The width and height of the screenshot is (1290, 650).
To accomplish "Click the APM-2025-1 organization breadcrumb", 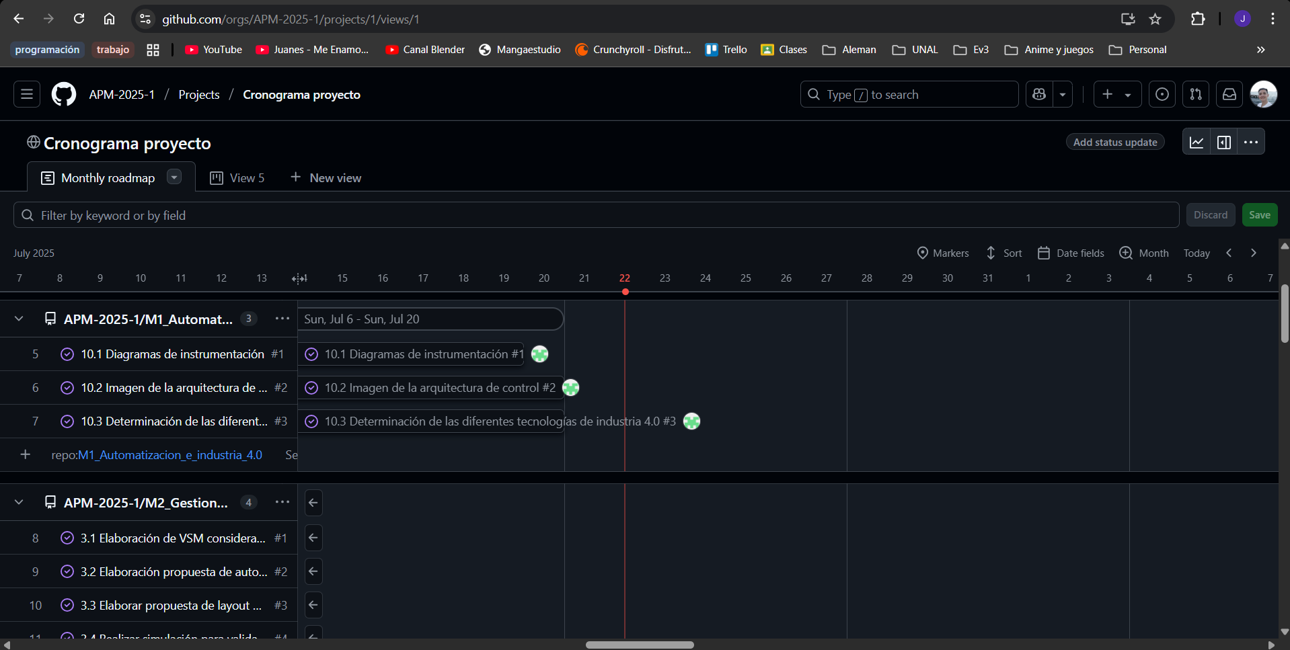I will coord(122,95).
